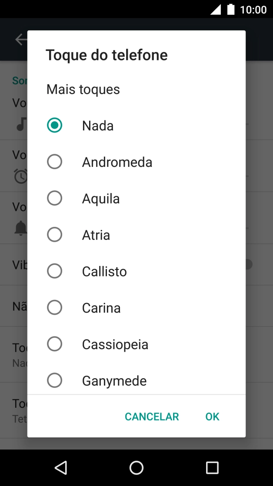Open recent apps with the square button
273x486 pixels.
tap(212, 468)
